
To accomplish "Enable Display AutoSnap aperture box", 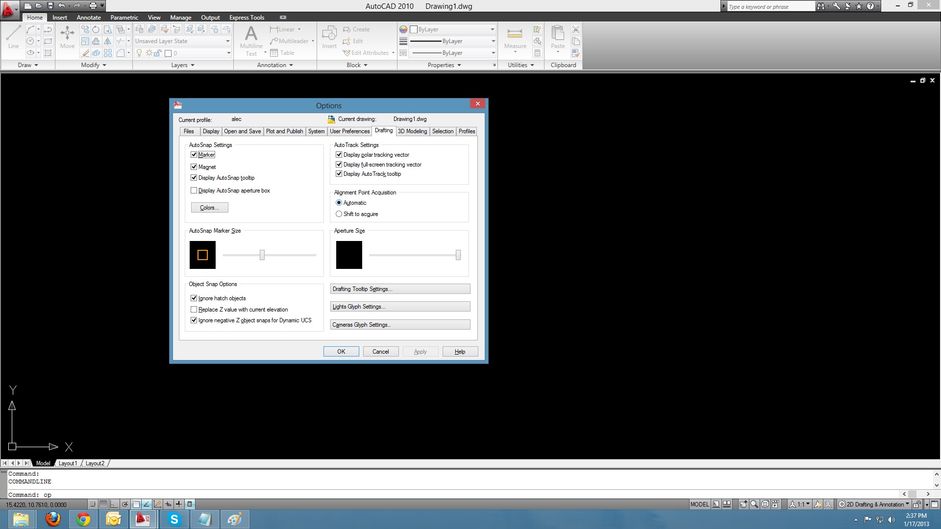I will (194, 191).
